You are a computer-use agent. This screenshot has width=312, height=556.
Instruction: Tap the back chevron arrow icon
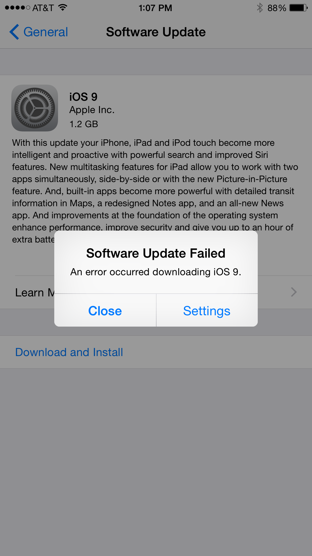14,32
